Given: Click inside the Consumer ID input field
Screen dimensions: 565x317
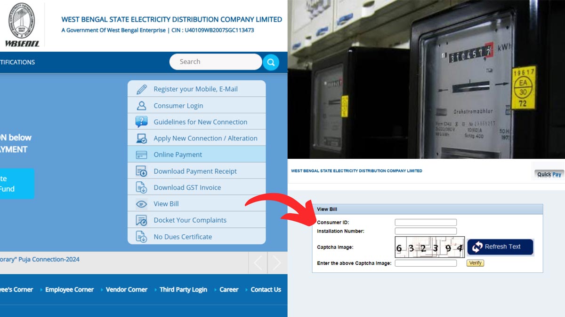Looking at the screenshot, I should click(425, 222).
